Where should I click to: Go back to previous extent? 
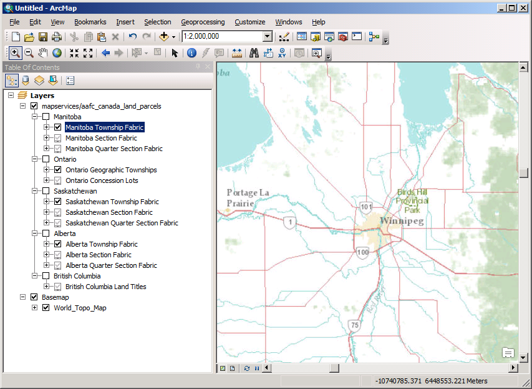tap(105, 52)
